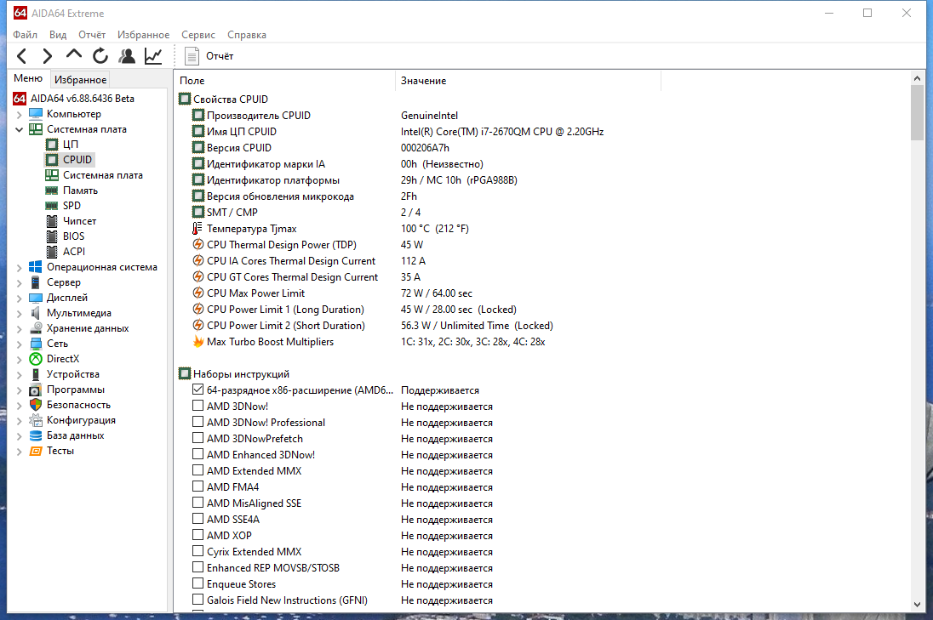
Task: Click the Отчёт report document icon
Action: pyautogui.click(x=192, y=56)
